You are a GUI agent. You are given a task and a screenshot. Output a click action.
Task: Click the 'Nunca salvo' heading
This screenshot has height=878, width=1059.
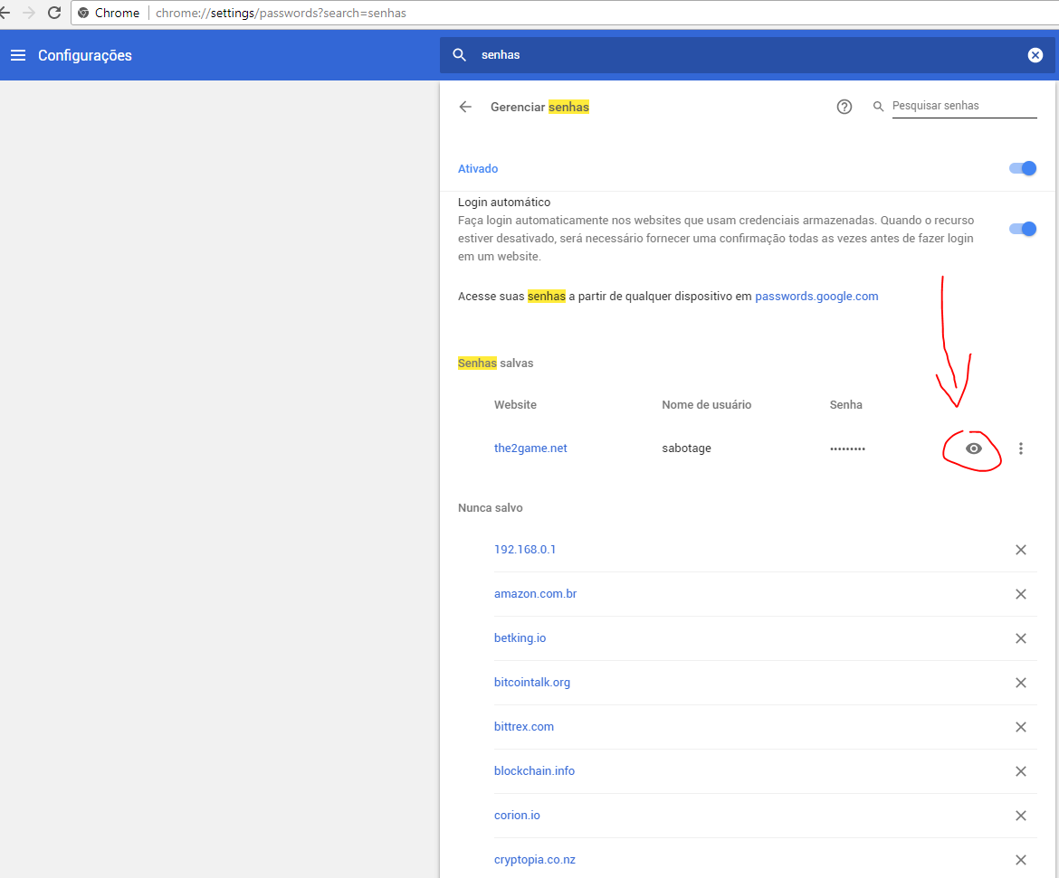pos(491,508)
